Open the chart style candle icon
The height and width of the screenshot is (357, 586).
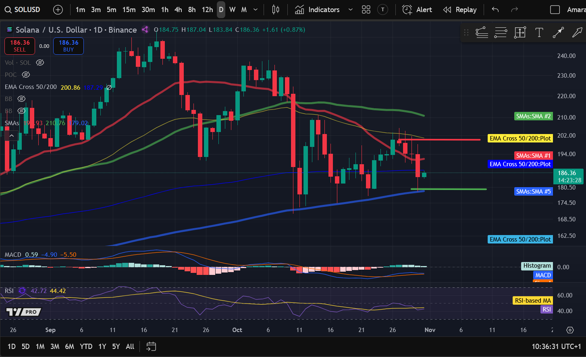275,9
